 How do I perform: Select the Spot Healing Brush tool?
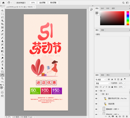pyautogui.click(x=2, y=34)
